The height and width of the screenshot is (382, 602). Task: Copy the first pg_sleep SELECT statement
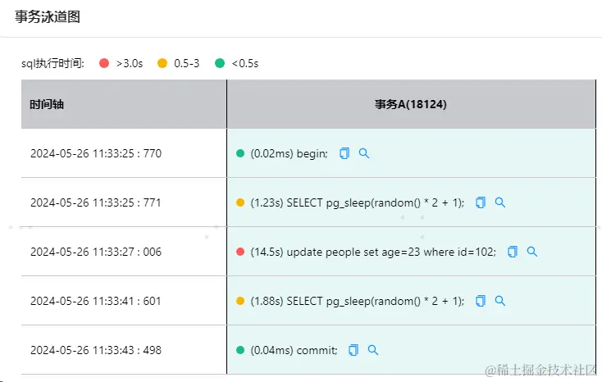tap(481, 202)
